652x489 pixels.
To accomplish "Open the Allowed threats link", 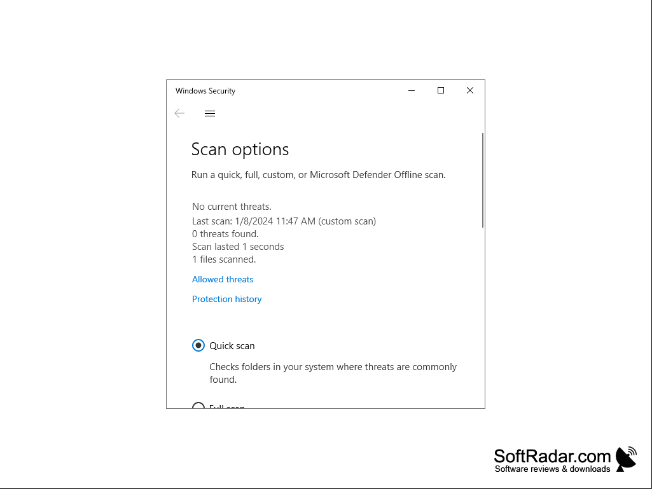I will click(x=223, y=279).
